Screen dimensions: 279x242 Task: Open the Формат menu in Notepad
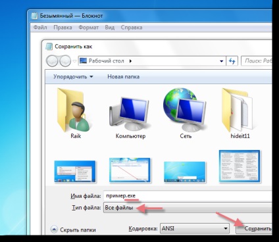[88, 28]
